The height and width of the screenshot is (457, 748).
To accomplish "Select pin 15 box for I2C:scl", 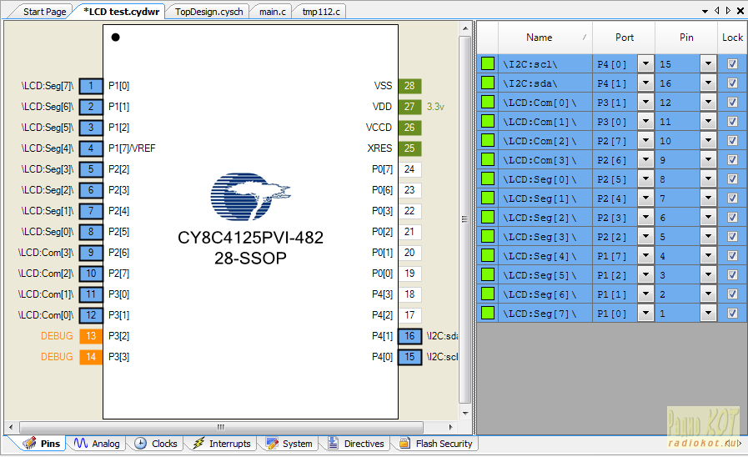I will [x=409, y=357].
